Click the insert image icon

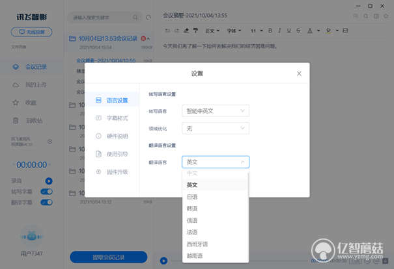[345, 31]
